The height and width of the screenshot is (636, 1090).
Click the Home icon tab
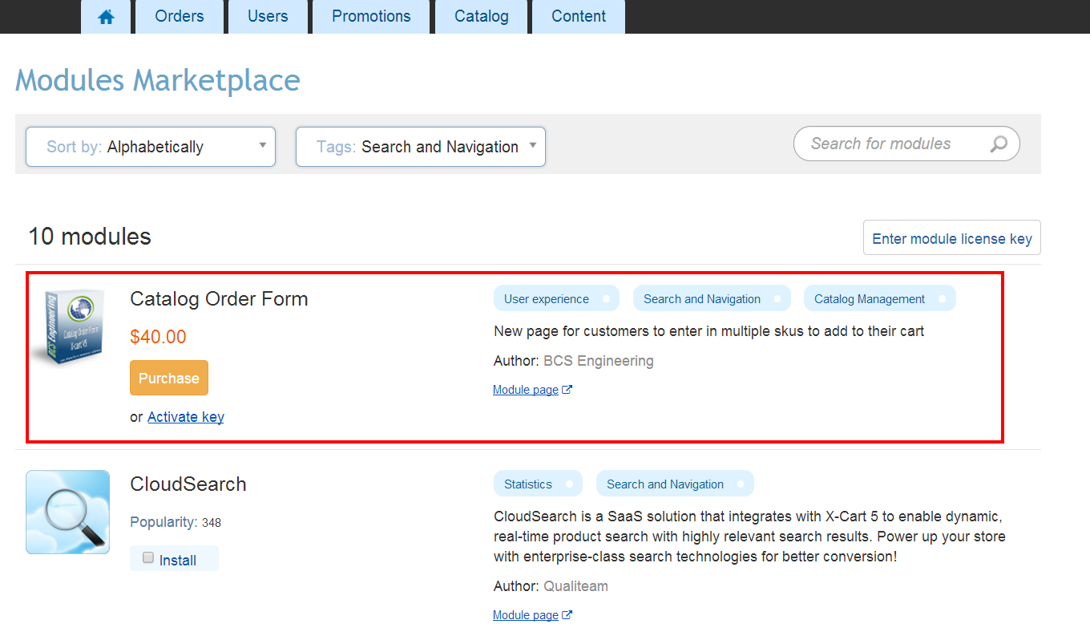click(106, 17)
